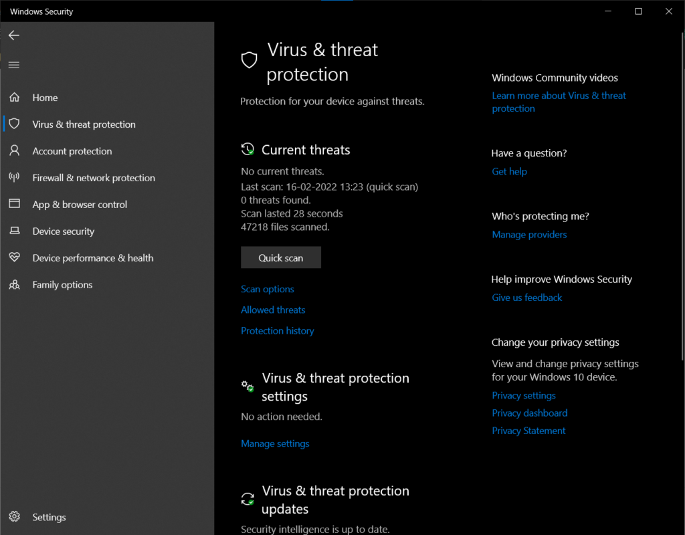
Task: Click the vertical scrollbar thumb
Action: [682, 197]
